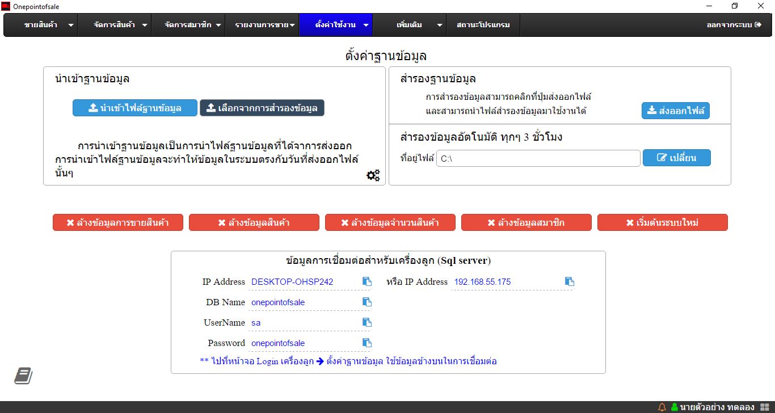
Task: Copy the 192.168.55.175 IP address
Action: pyautogui.click(x=570, y=282)
